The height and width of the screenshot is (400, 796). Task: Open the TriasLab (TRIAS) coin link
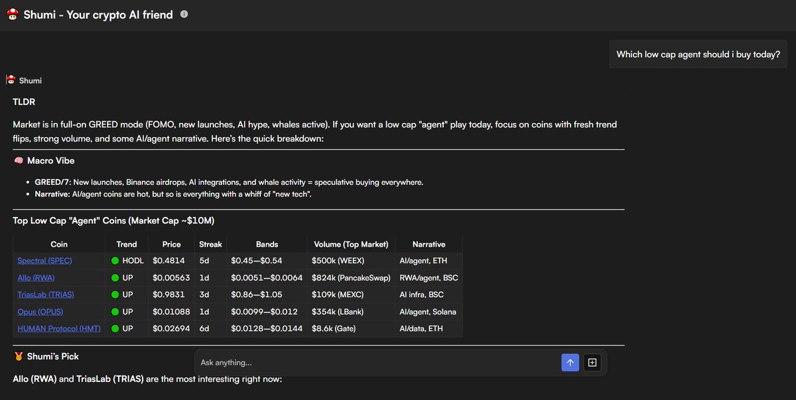tap(44, 295)
